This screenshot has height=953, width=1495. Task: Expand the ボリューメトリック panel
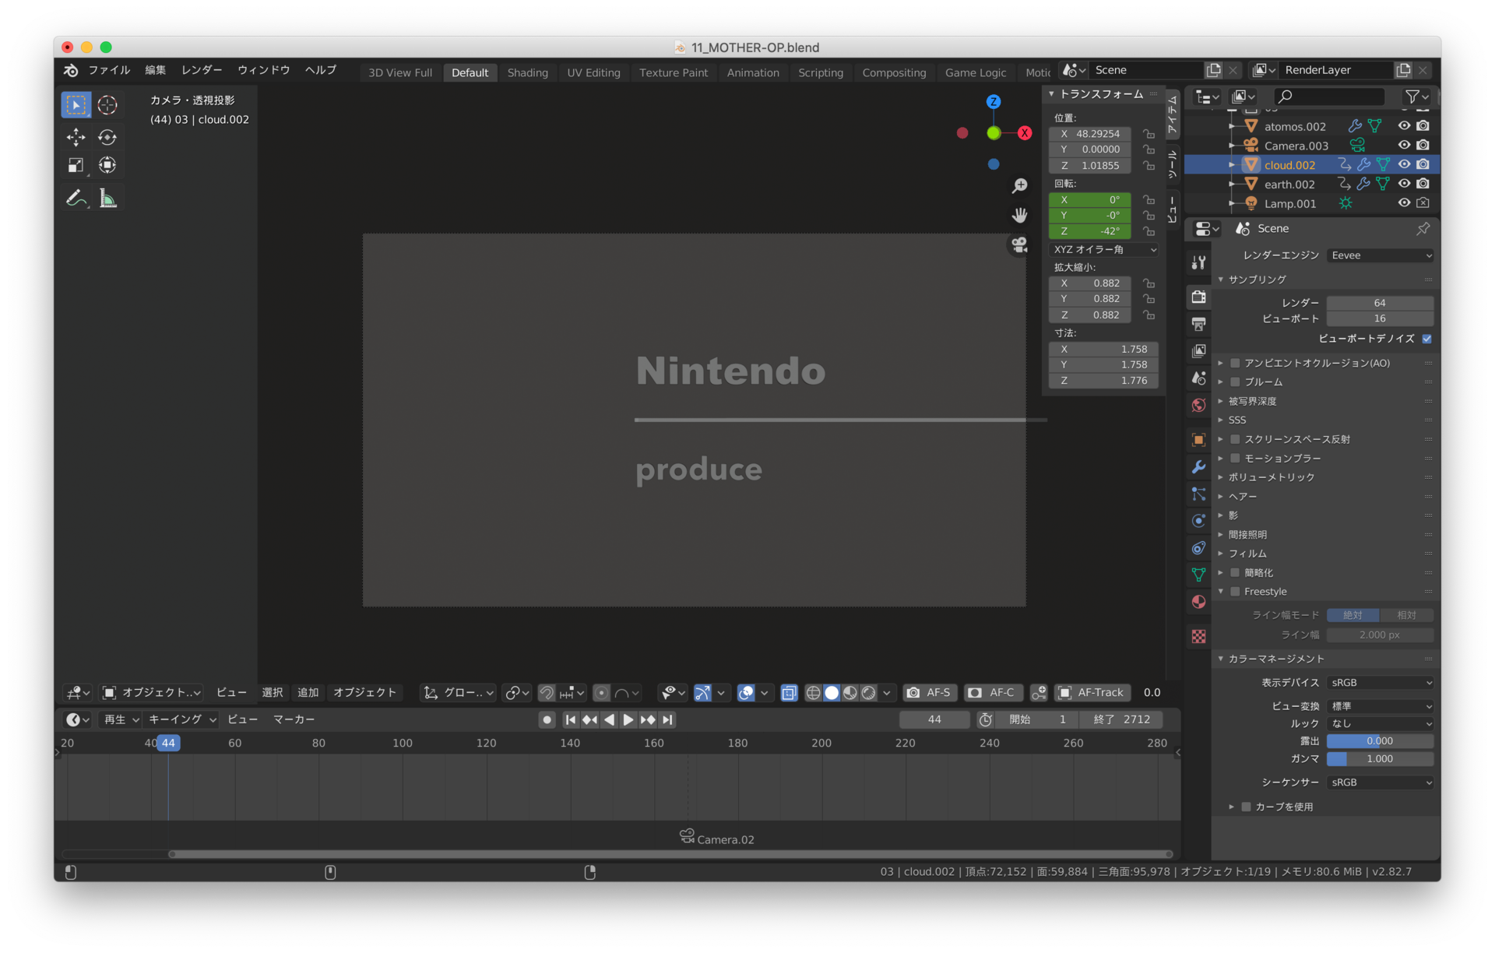coord(1271,477)
